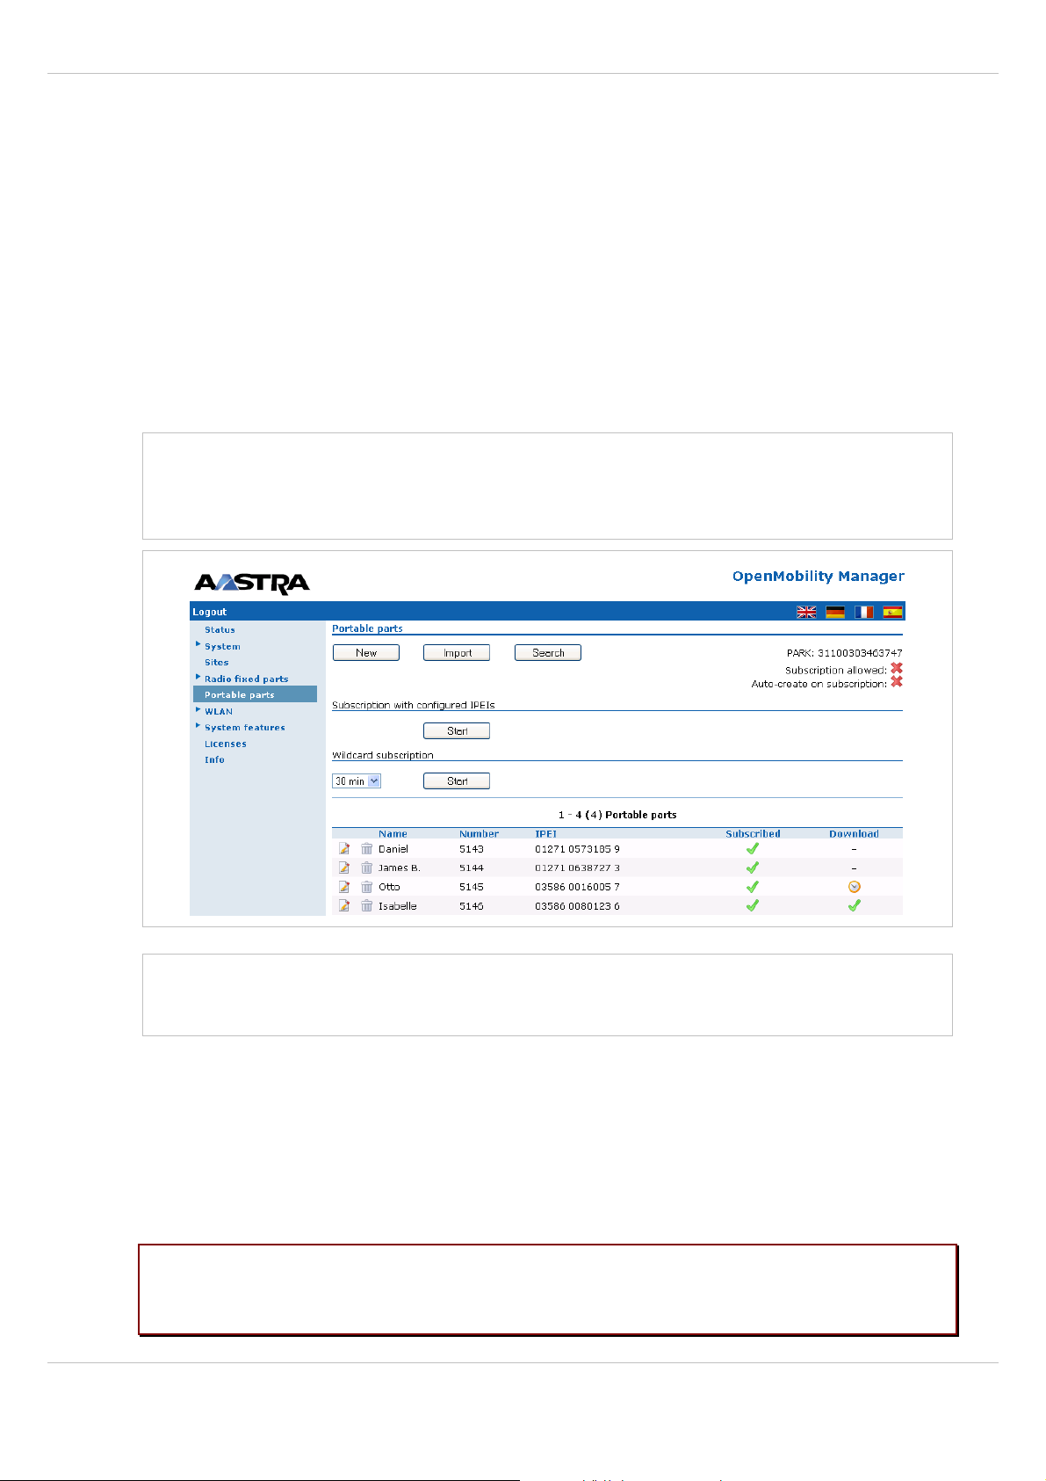Click the red X beside Auto-create on subscription
Viewport: 1046px width, 1481px height.
click(x=897, y=682)
